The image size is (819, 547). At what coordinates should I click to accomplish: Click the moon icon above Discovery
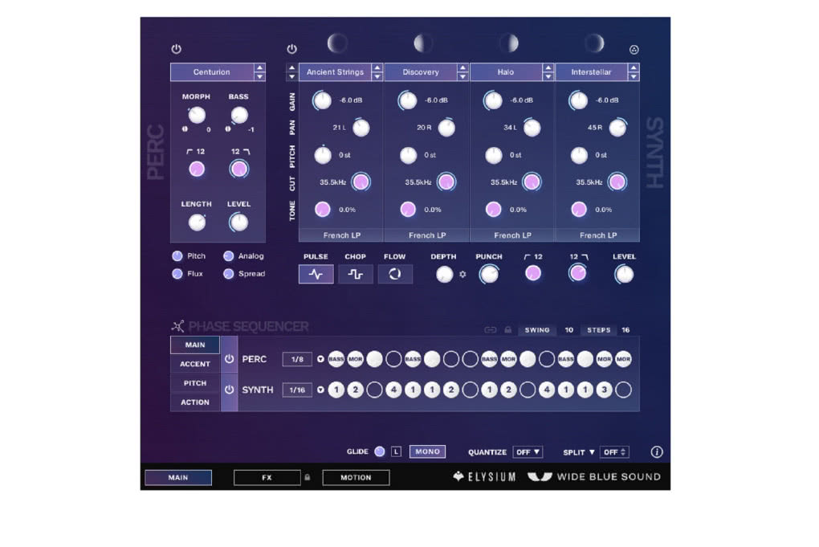pos(423,43)
